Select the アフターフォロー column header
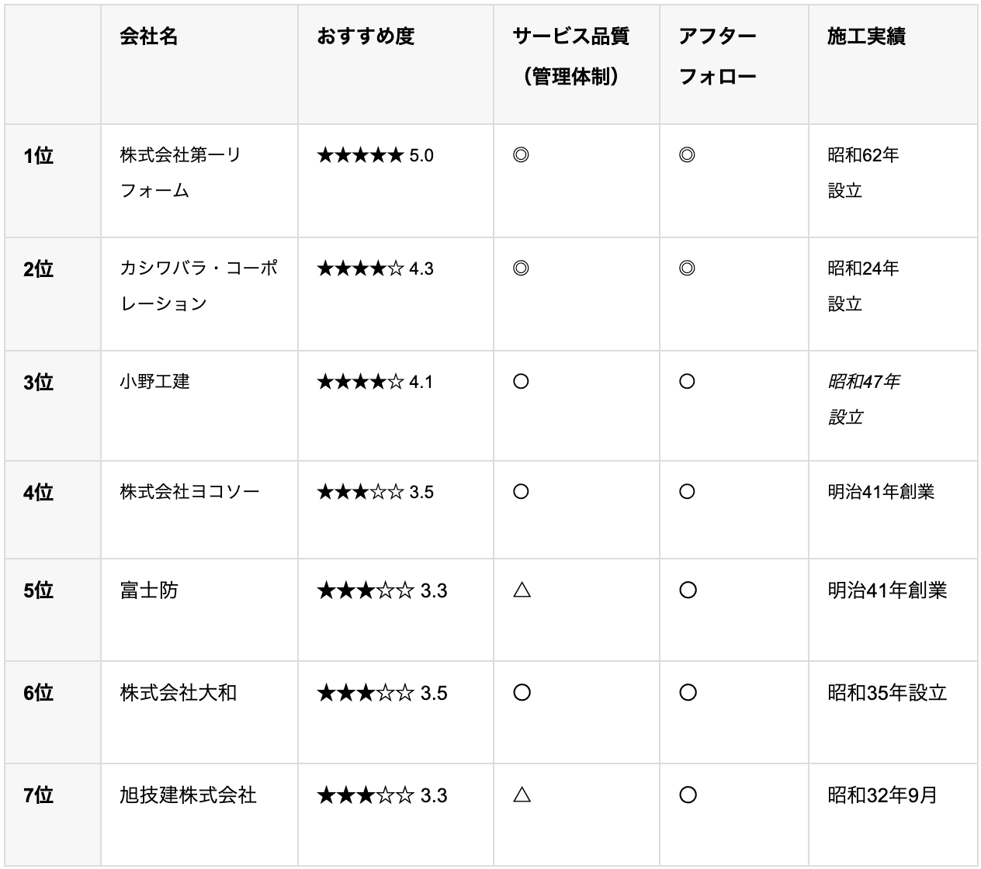Viewport: 981px width, 869px height. pyautogui.click(x=717, y=57)
